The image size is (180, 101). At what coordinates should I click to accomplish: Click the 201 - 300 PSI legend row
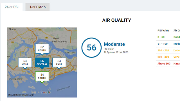[168, 57]
